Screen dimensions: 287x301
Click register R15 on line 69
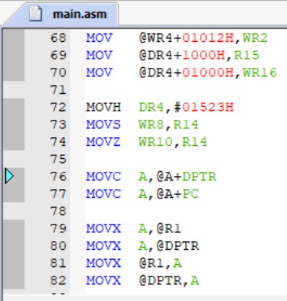coord(247,56)
